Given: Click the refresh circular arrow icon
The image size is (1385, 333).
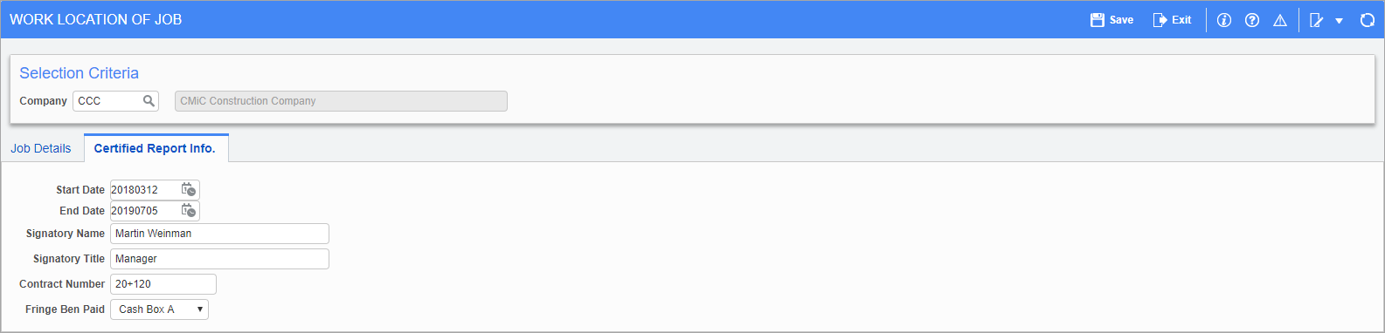Looking at the screenshot, I should click(1368, 20).
